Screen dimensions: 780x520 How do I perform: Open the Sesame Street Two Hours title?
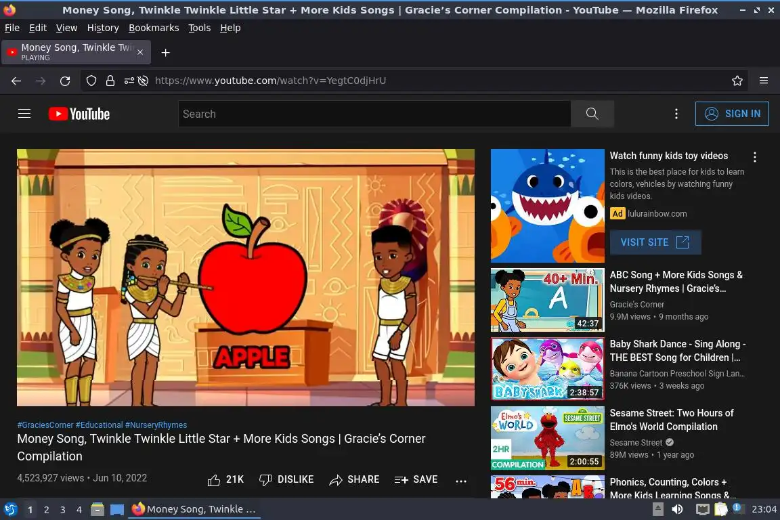(672, 420)
